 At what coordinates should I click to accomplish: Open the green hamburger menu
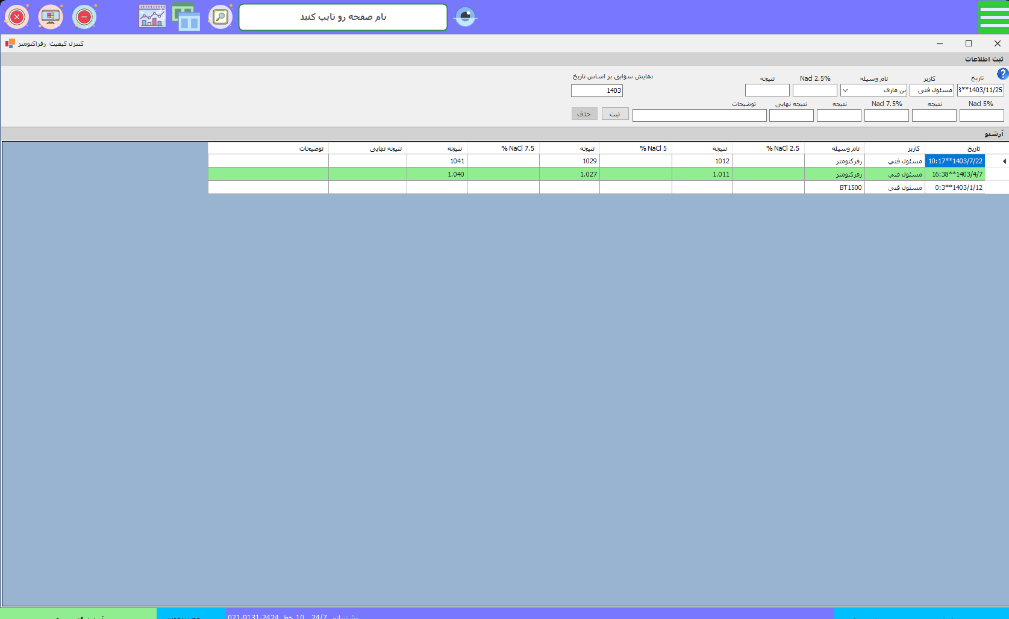993,17
